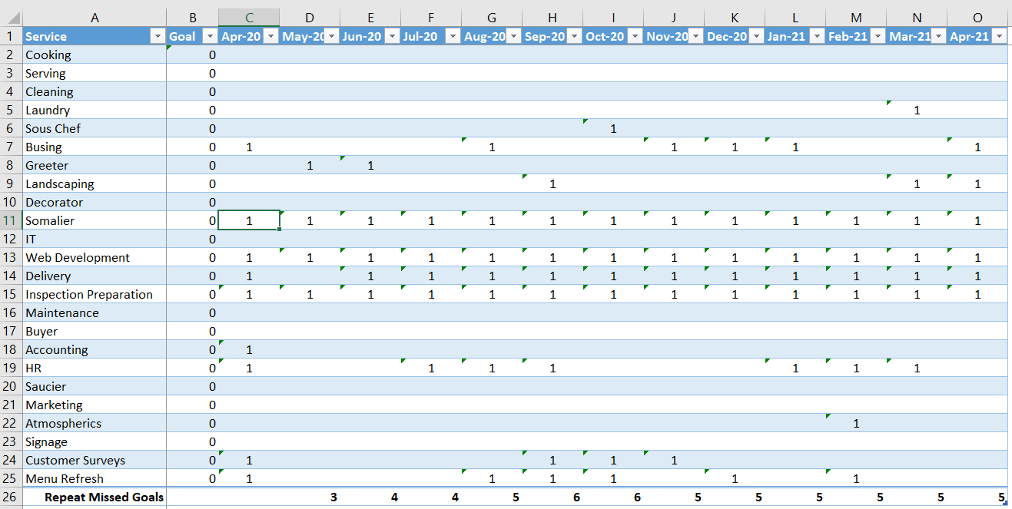Click the Maintenance service cell
The image size is (1012, 509).
pyautogui.click(x=95, y=312)
